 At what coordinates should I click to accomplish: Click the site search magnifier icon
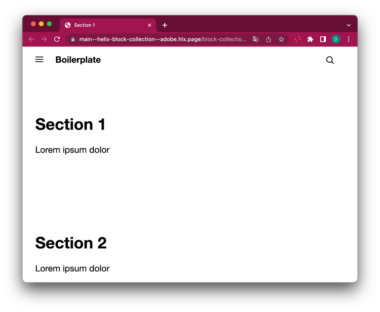click(x=330, y=60)
